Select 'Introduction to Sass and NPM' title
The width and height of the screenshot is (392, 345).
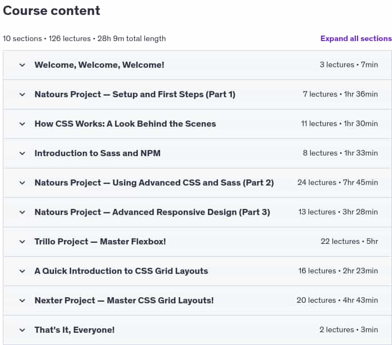97,153
